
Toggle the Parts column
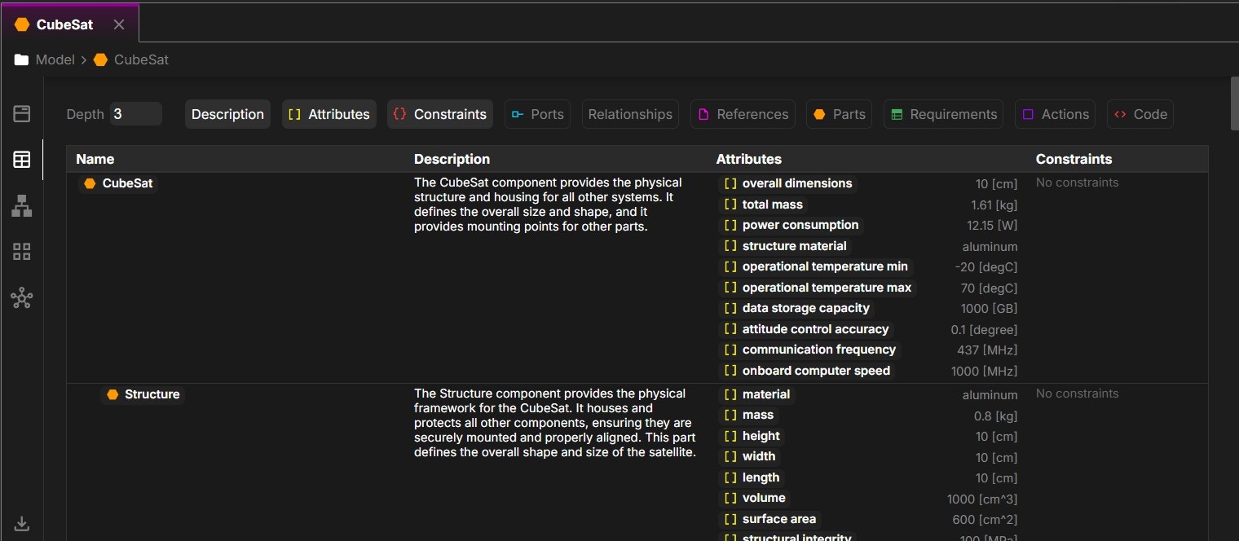coord(839,114)
